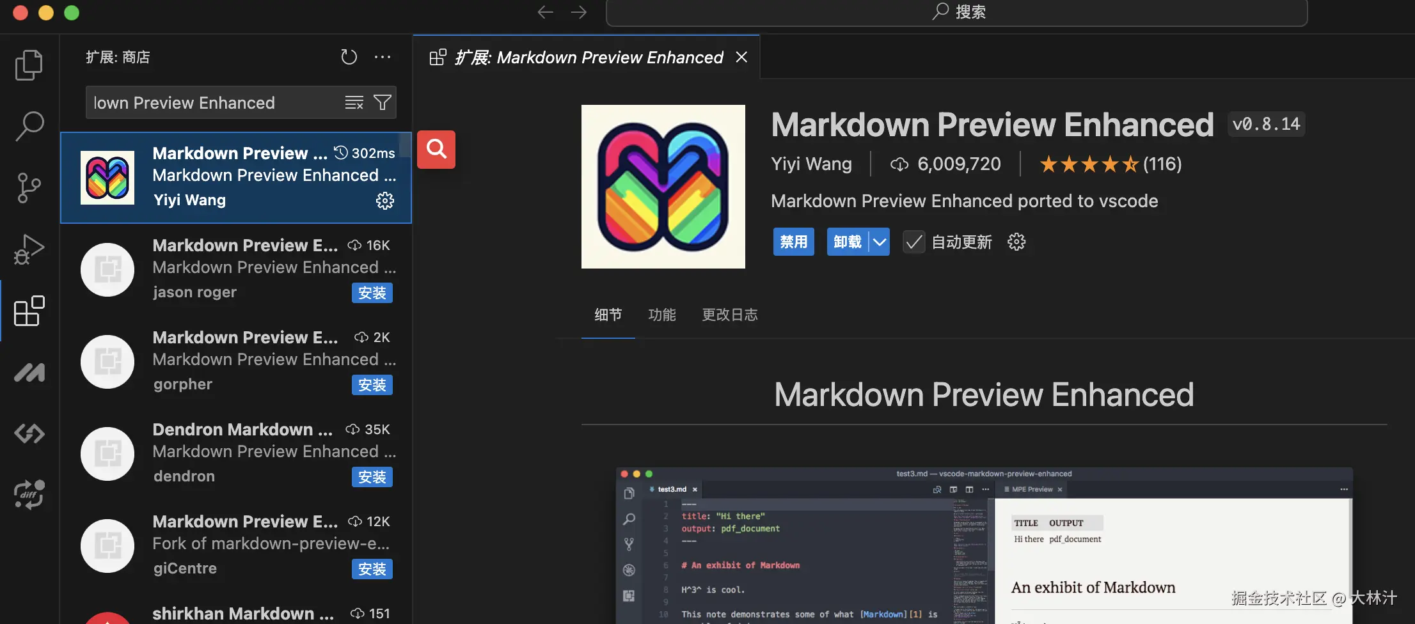The height and width of the screenshot is (624, 1415).
Task: Open the Run and Debug view
Action: [x=29, y=249]
